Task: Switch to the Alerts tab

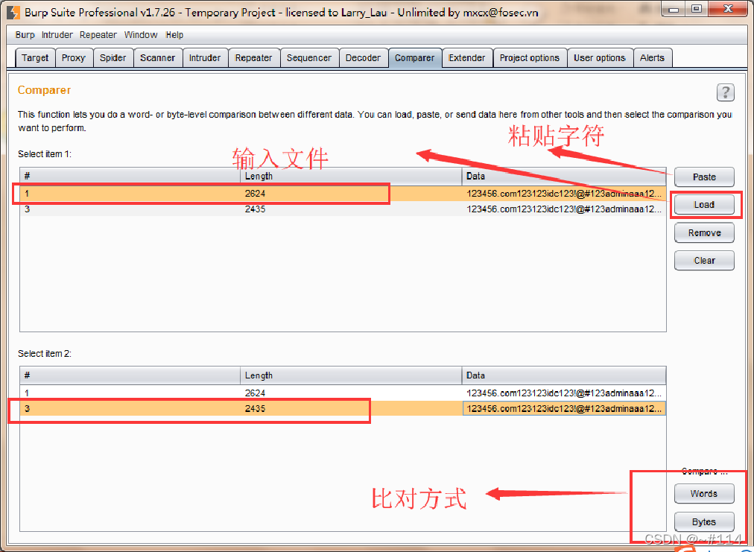Action: (x=652, y=57)
